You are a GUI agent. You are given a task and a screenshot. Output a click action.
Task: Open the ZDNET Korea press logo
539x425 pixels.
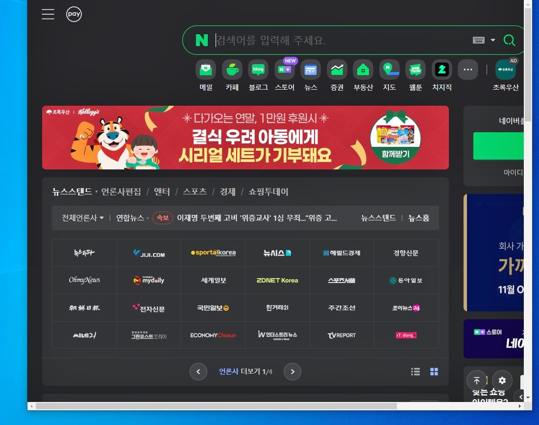click(x=277, y=281)
